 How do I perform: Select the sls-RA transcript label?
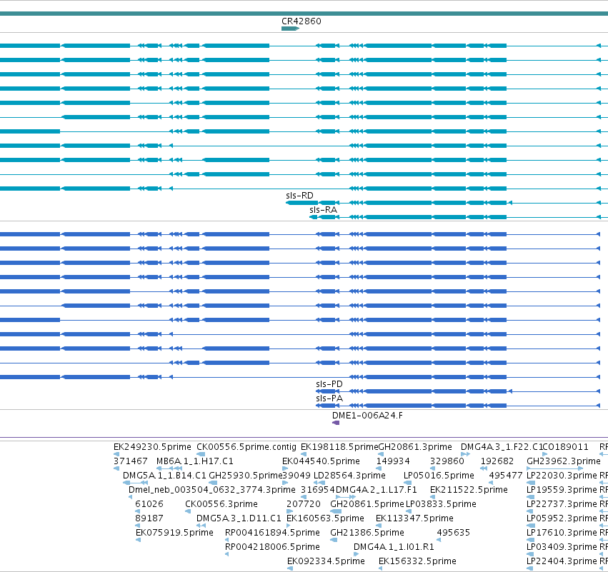coord(323,210)
